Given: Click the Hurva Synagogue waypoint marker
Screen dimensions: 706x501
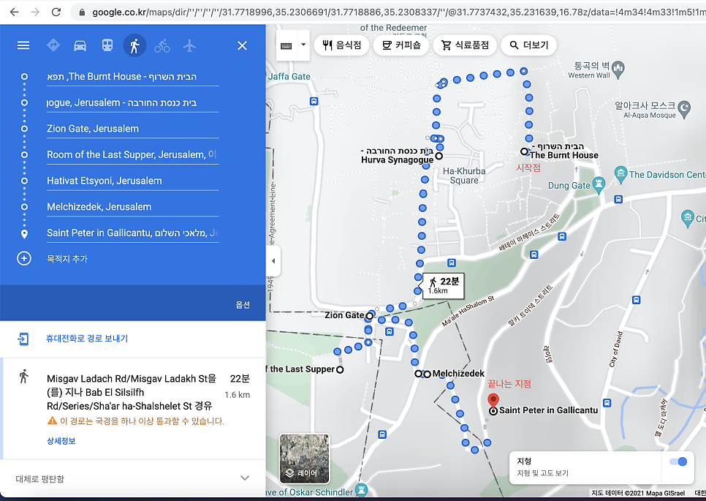Looking at the screenshot, I should 439,156.
